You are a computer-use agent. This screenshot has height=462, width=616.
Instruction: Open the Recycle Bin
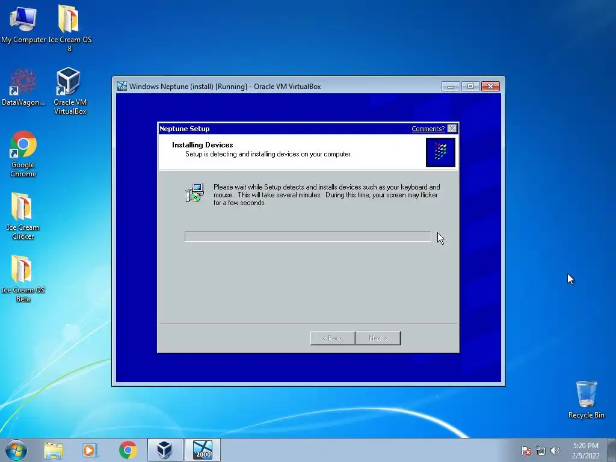point(586,399)
